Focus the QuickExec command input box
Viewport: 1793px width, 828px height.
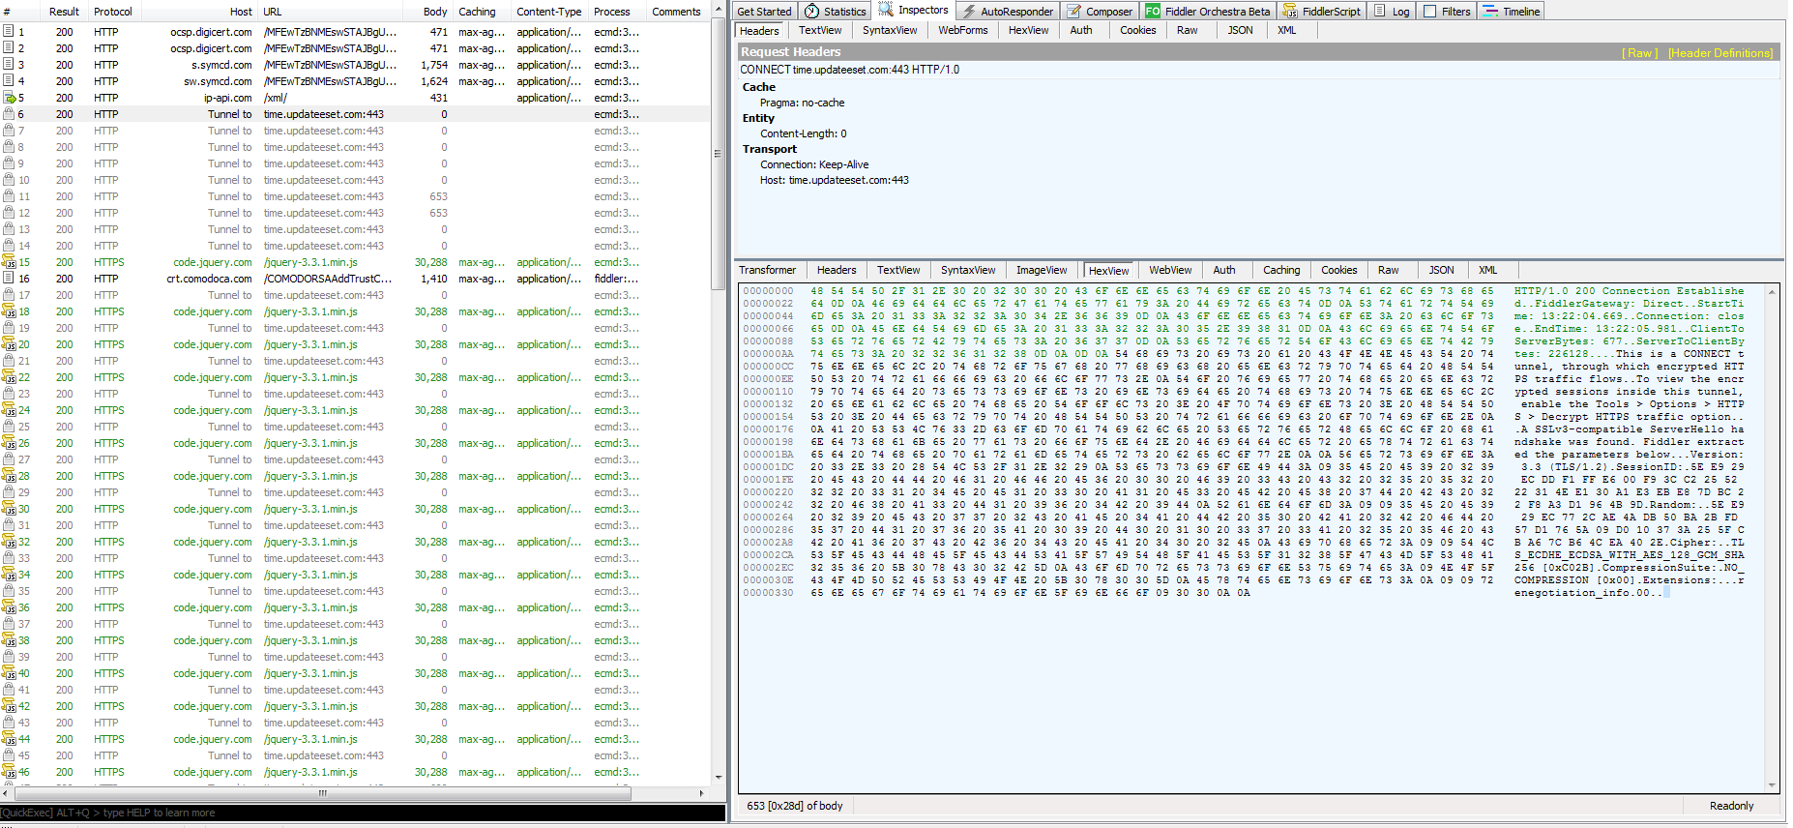click(x=363, y=813)
